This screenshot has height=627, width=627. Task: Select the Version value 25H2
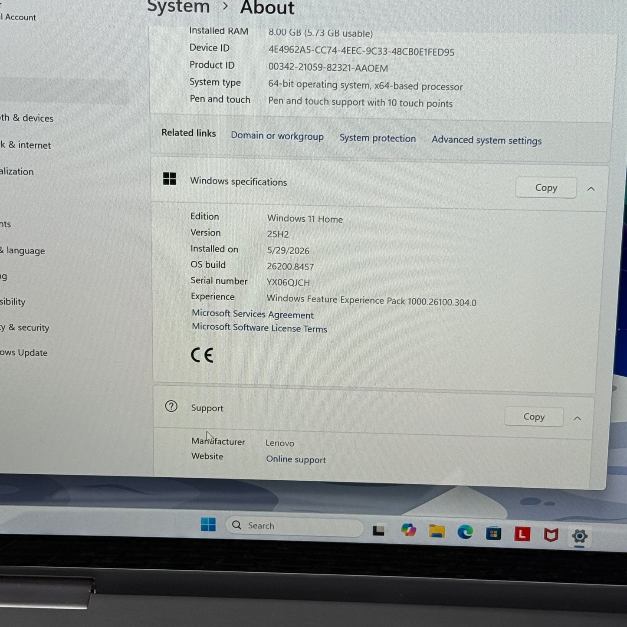(x=278, y=234)
